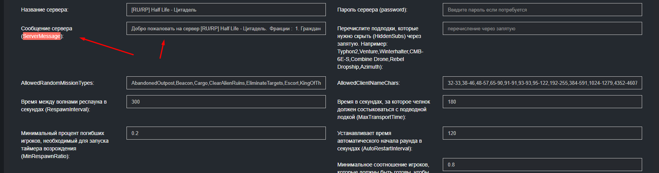Click the MaxTransportTime label text

click(383, 109)
